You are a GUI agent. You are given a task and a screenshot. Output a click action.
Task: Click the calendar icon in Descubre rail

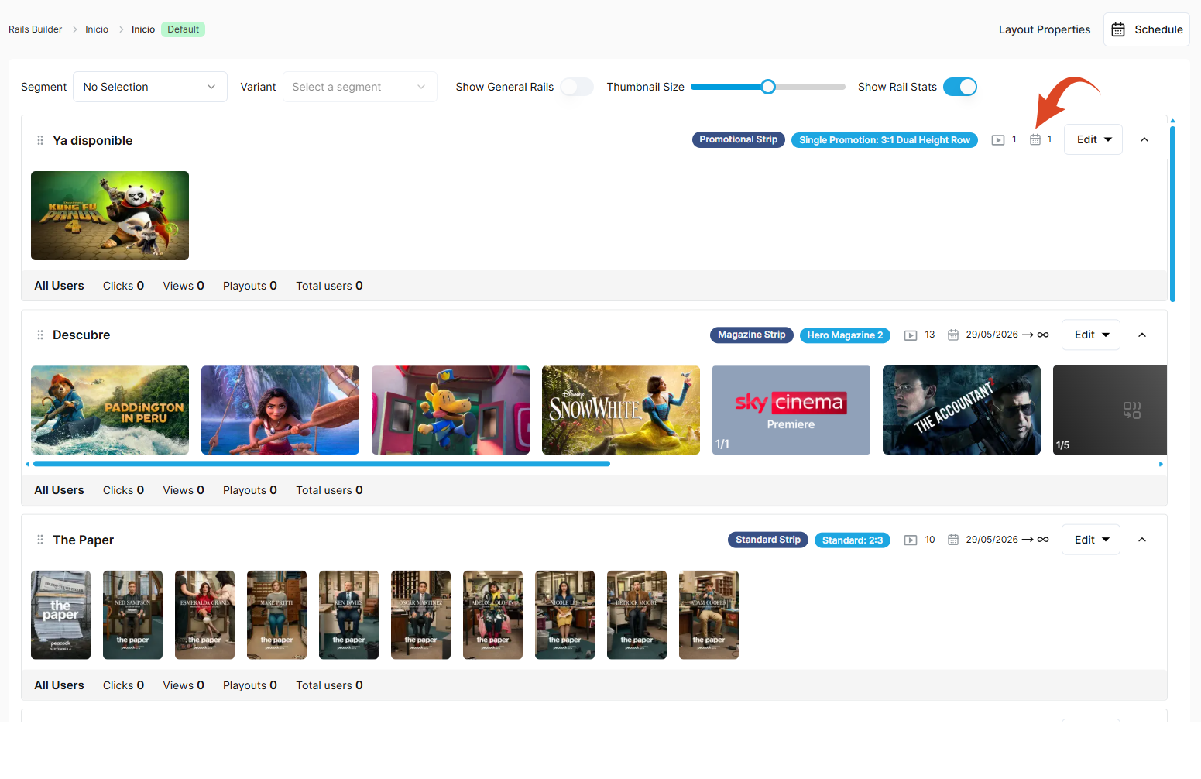(953, 335)
